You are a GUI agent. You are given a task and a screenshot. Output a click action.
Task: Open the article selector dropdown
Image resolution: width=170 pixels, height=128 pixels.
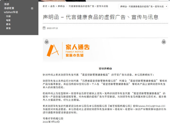coord(143,7)
